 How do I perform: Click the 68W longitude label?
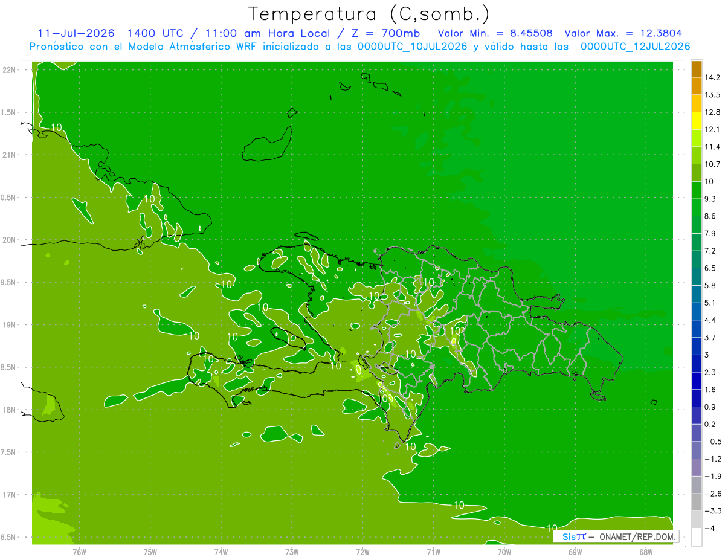646,552
